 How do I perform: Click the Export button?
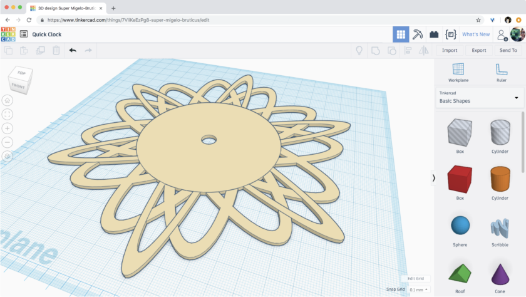(x=479, y=50)
